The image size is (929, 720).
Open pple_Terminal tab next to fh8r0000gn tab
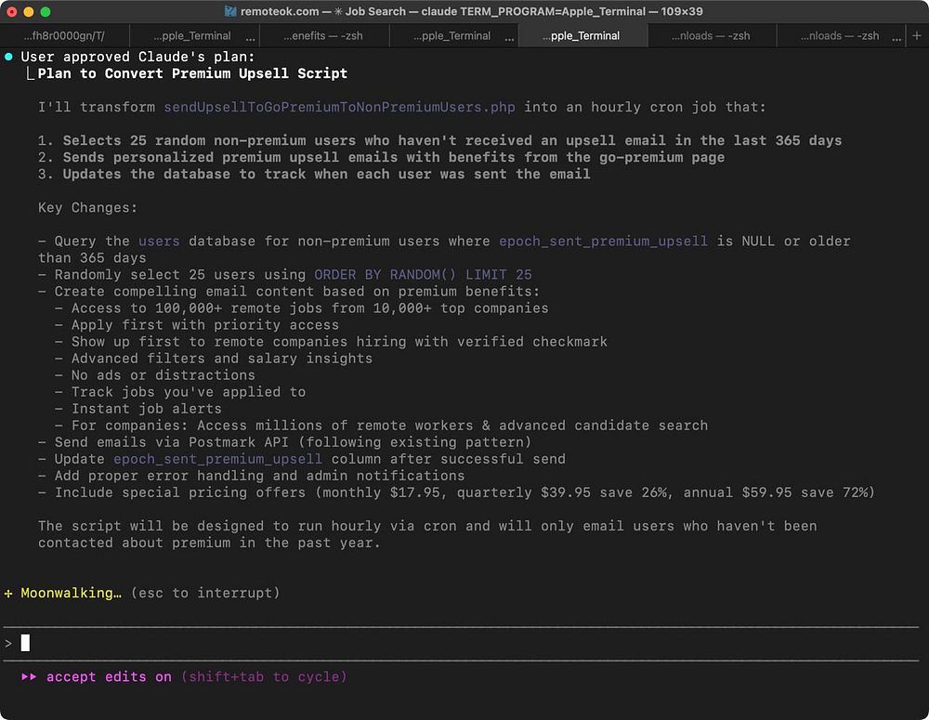[192, 36]
